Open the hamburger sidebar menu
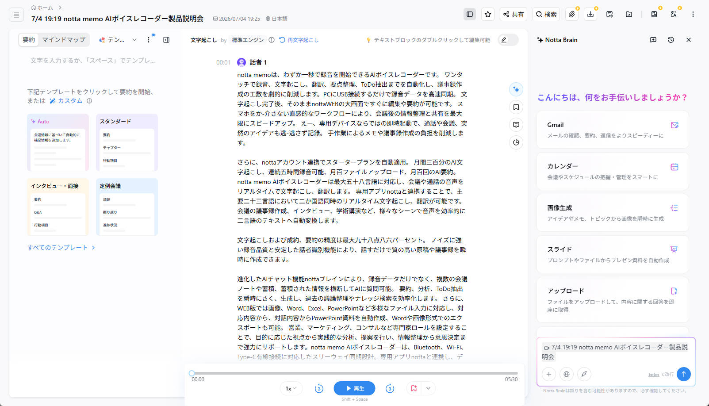709x406 pixels. click(x=16, y=15)
